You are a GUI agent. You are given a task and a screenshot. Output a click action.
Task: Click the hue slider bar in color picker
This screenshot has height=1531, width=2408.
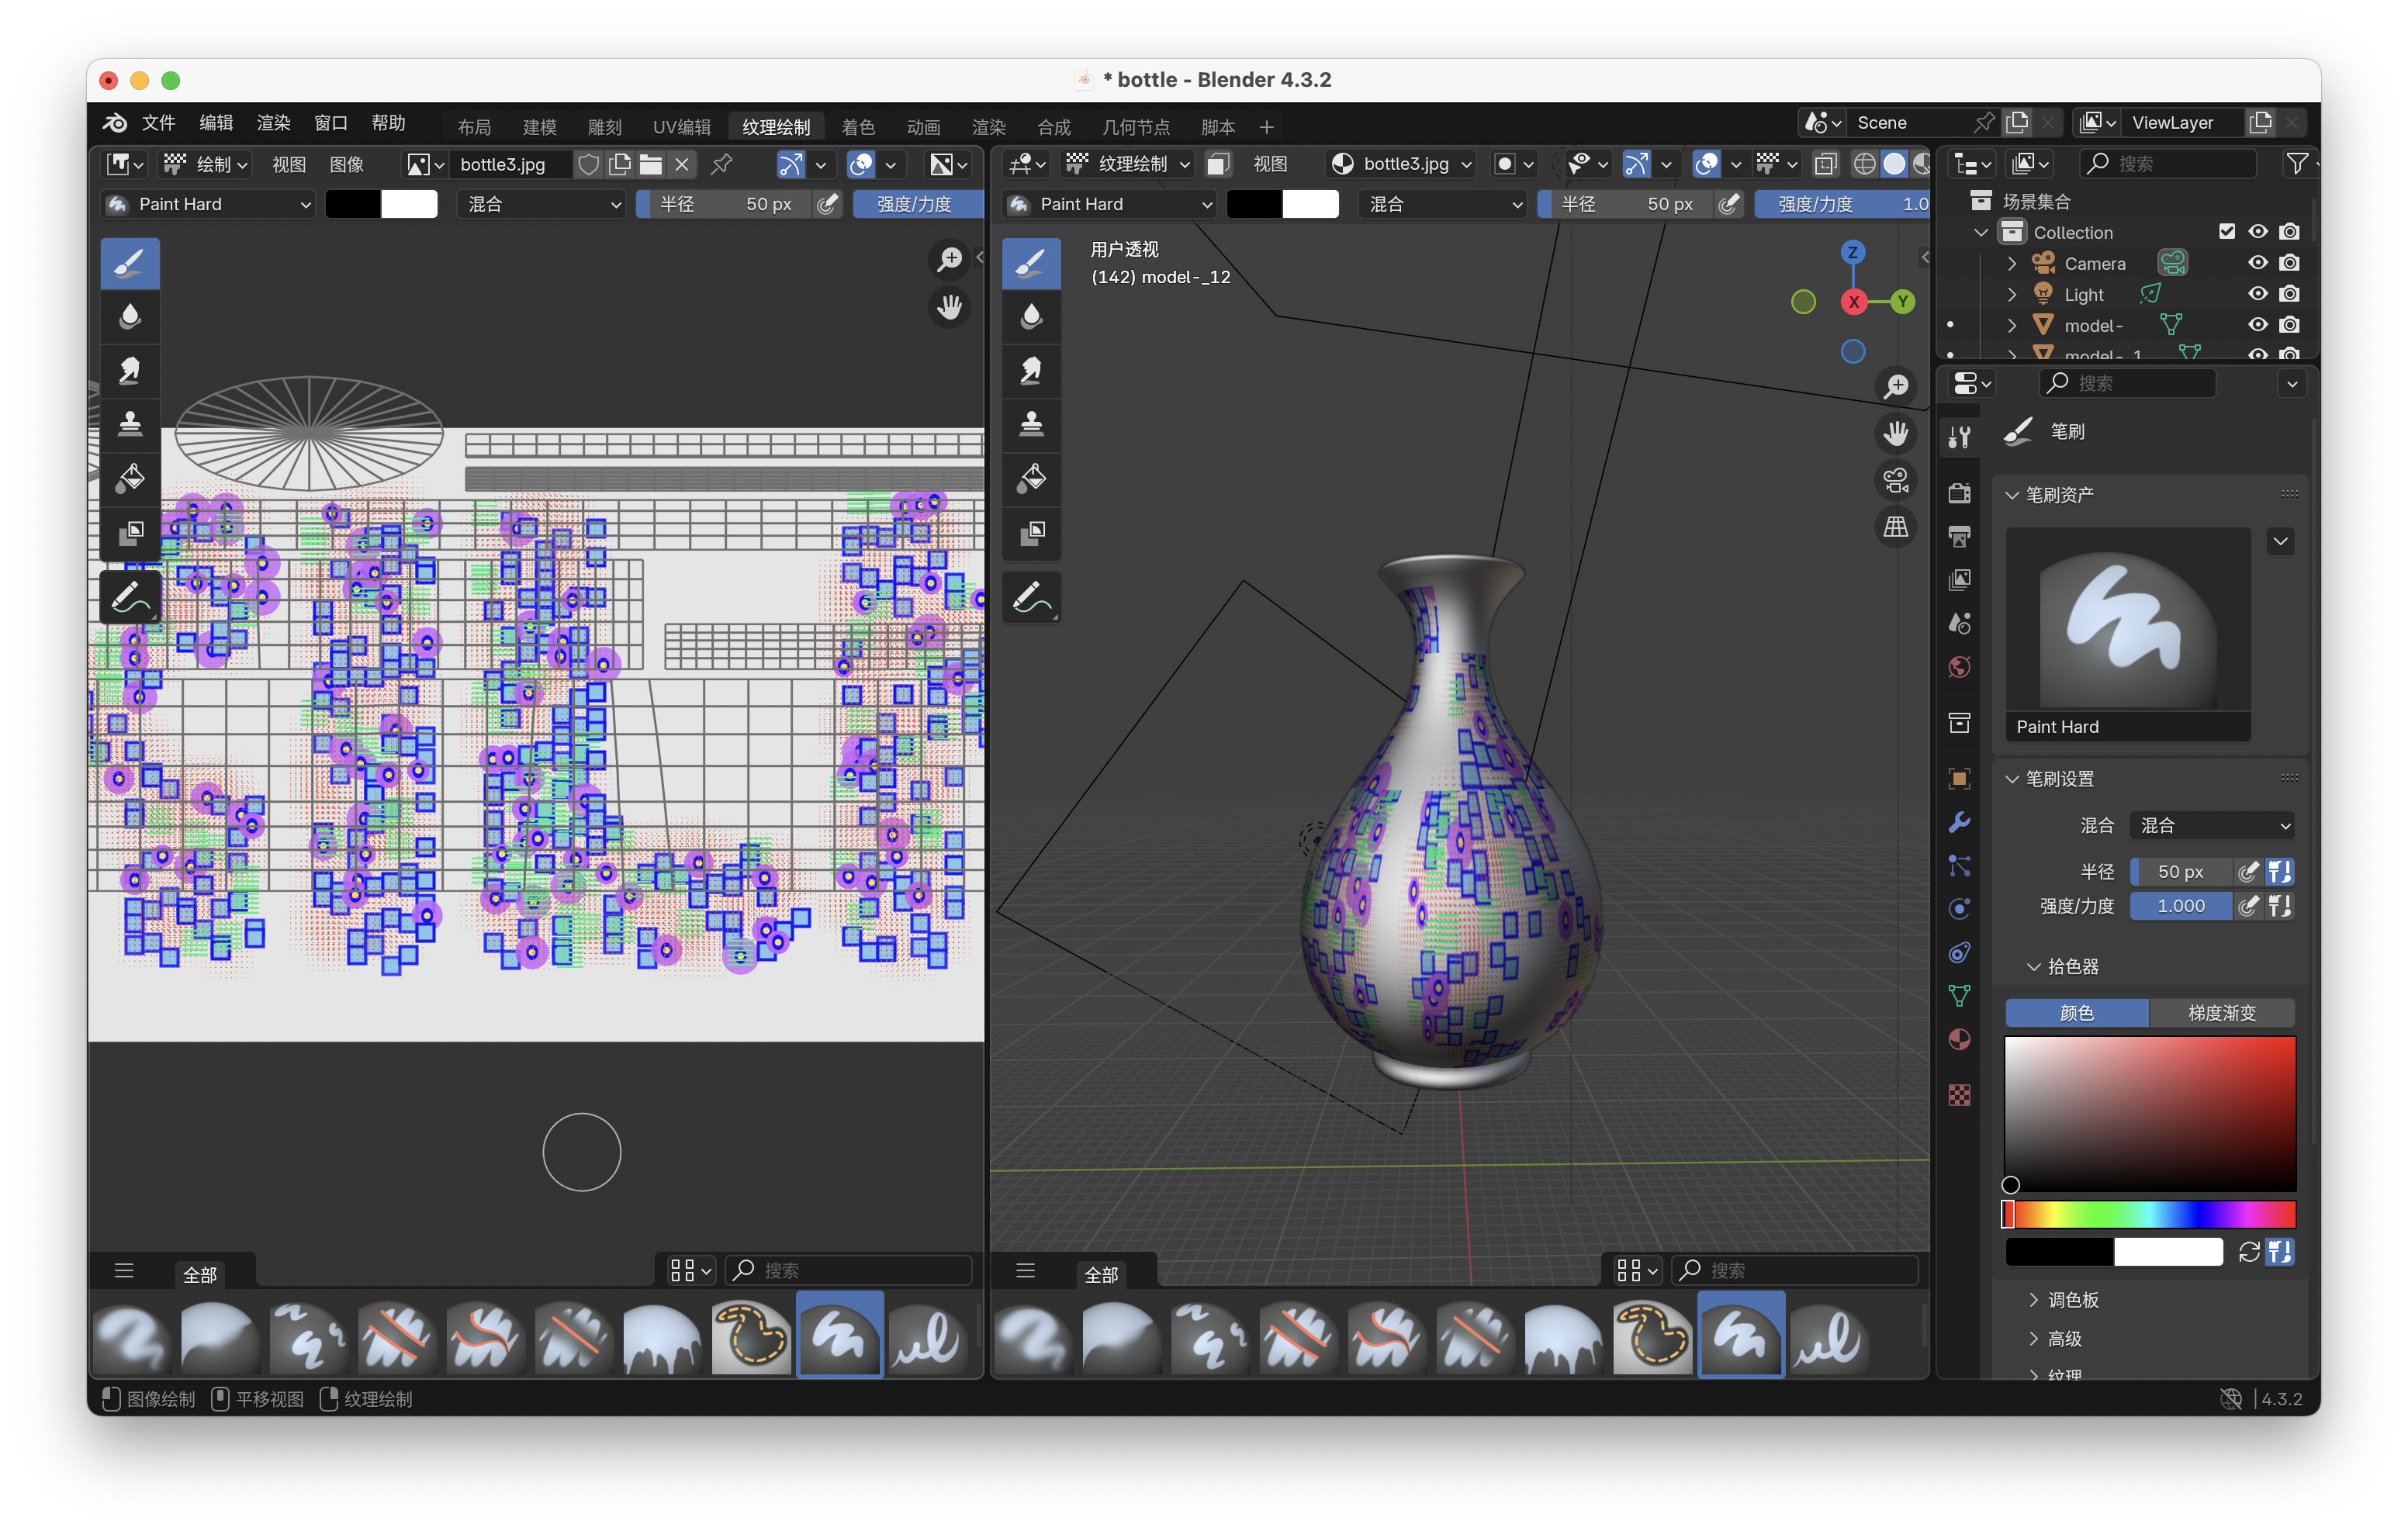pyautogui.click(x=2150, y=1214)
